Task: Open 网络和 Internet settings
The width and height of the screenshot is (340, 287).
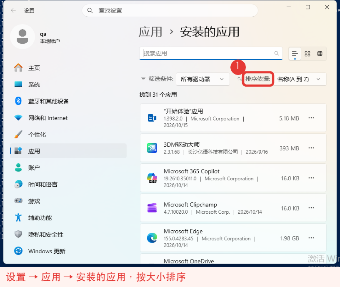Action: point(68,118)
